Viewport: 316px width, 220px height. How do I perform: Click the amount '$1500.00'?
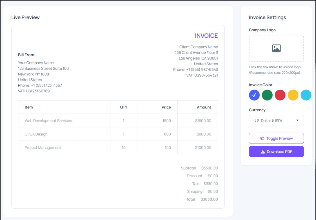(203, 121)
